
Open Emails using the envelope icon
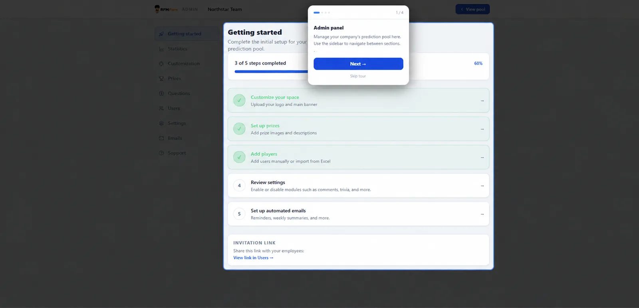(x=161, y=138)
